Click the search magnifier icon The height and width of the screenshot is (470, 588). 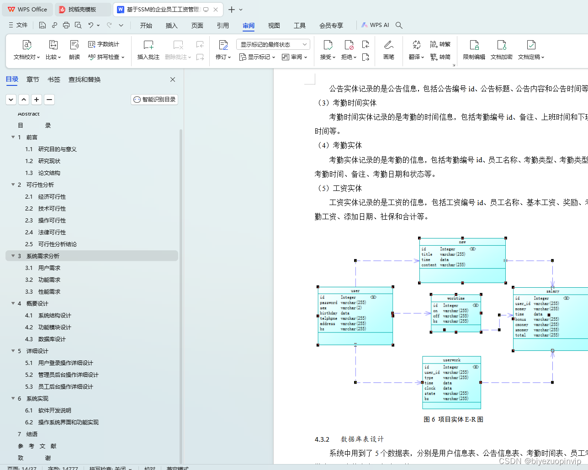click(x=399, y=25)
